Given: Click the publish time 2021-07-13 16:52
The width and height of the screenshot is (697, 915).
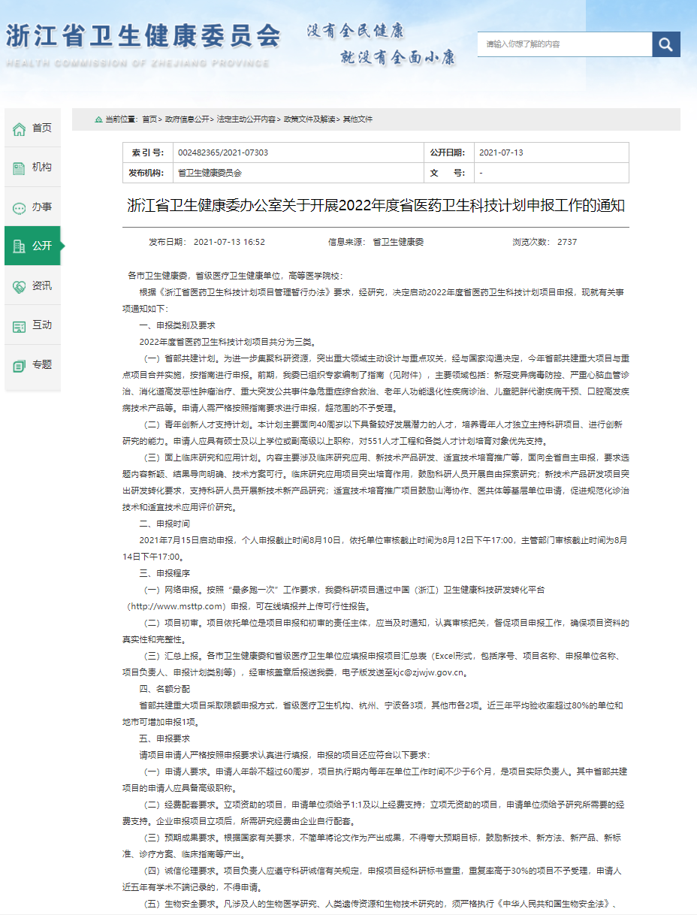Looking at the screenshot, I should (229, 243).
